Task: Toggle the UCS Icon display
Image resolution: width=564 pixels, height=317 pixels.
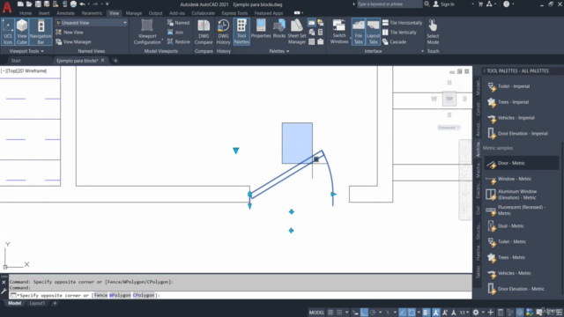Action: pos(8,32)
